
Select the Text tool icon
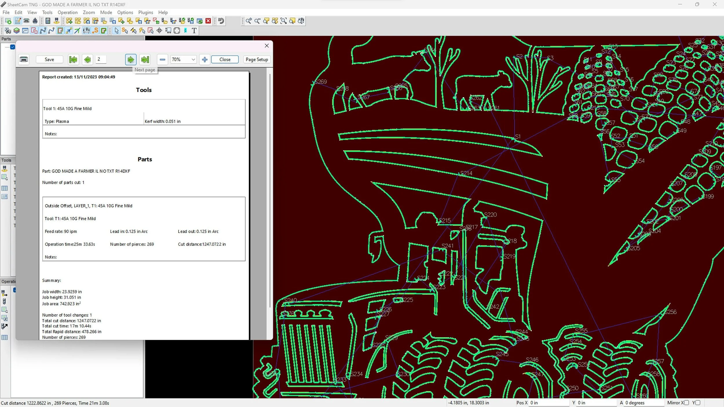click(x=194, y=31)
